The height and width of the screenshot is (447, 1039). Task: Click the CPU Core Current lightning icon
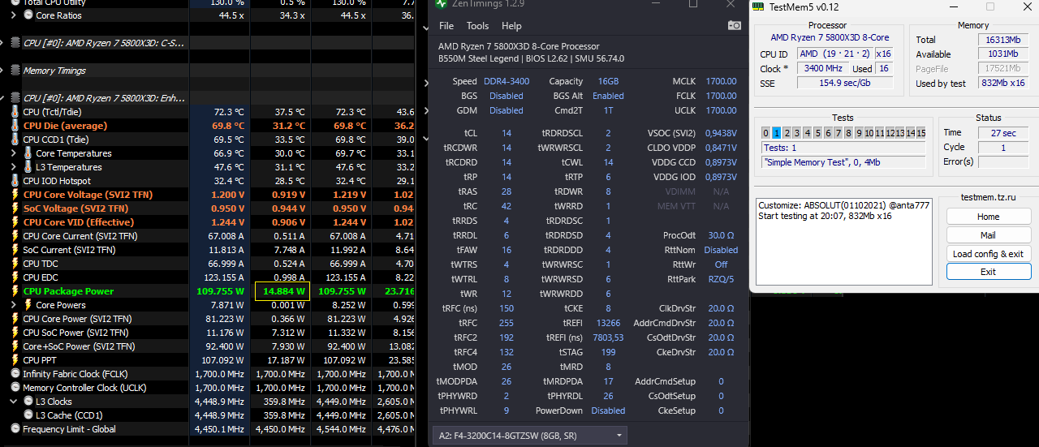(15, 236)
